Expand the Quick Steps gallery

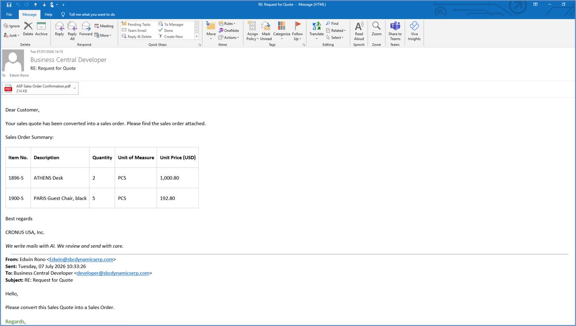click(x=197, y=37)
